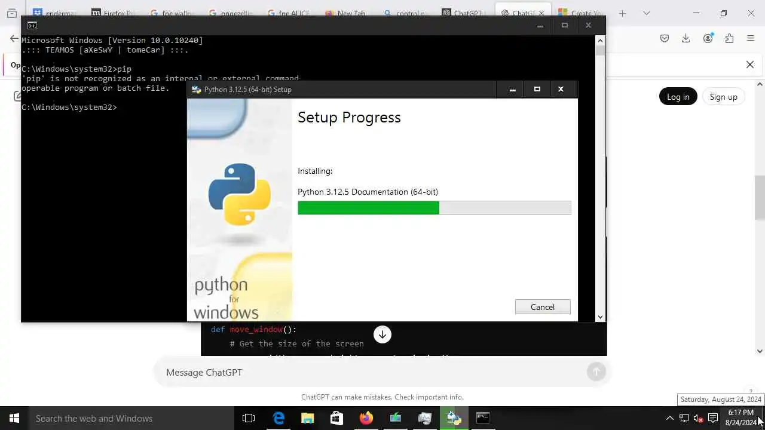Switch to Firefox via the taskbar icon
This screenshot has width=765, height=430.
[x=366, y=418]
